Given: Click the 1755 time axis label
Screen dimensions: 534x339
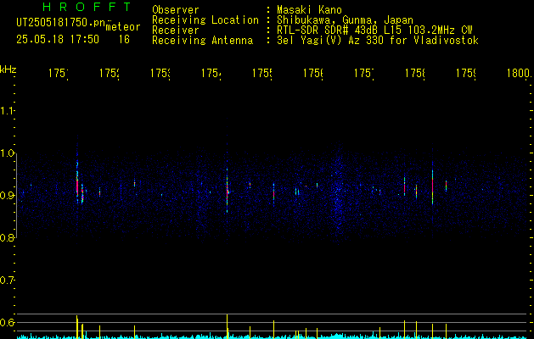Looking at the screenshot, I should pos(262,73).
